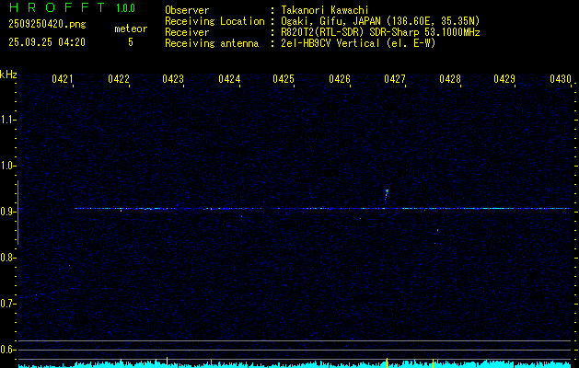Click the 0426 time axis marker

coord(340,78)
